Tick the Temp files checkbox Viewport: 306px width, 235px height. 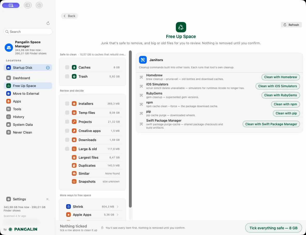point(67,113)
